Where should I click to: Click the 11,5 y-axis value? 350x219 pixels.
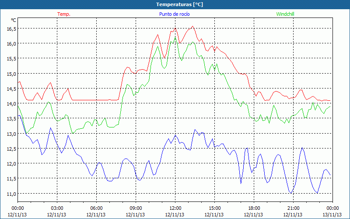[x=11, y=179]
